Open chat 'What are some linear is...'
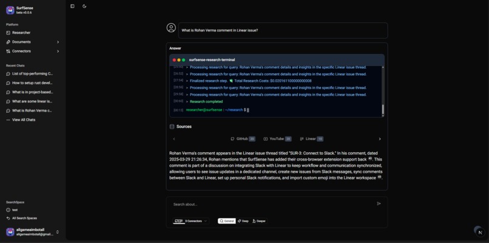This screenshot has height=243, width=489. pyautogui.click(x=32, y=101)
